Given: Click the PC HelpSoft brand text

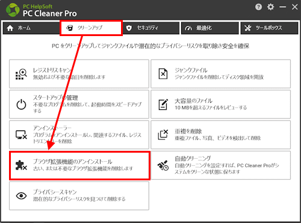Looking at the screenshot, I should tap(37, 7).
